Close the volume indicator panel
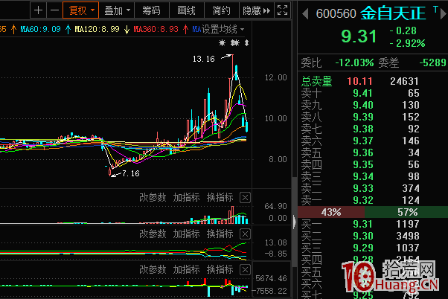This screenshot has height=299, width=448. (x=245, y=197)
